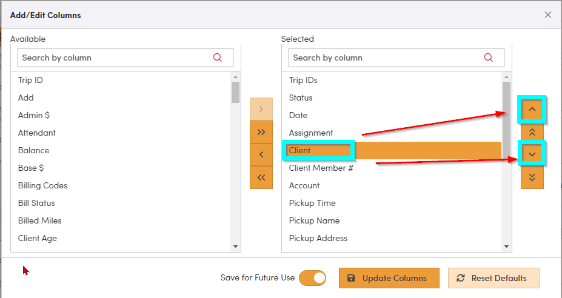Image resolution: width=562 pixels, height=298 pixels.
Task: Click the move-all-left double chevron button
Action: (x=261, y=177)
